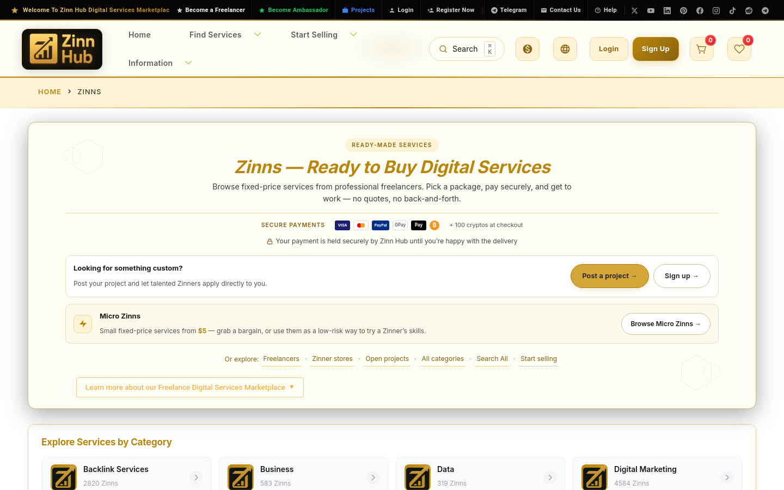Go to the Home menu item
The image size is (784, 490).
[139, 35]
